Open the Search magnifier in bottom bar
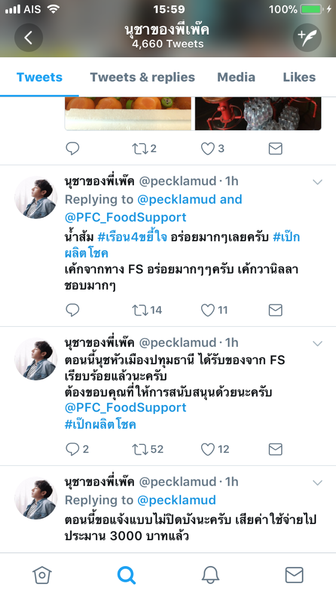 126,575
